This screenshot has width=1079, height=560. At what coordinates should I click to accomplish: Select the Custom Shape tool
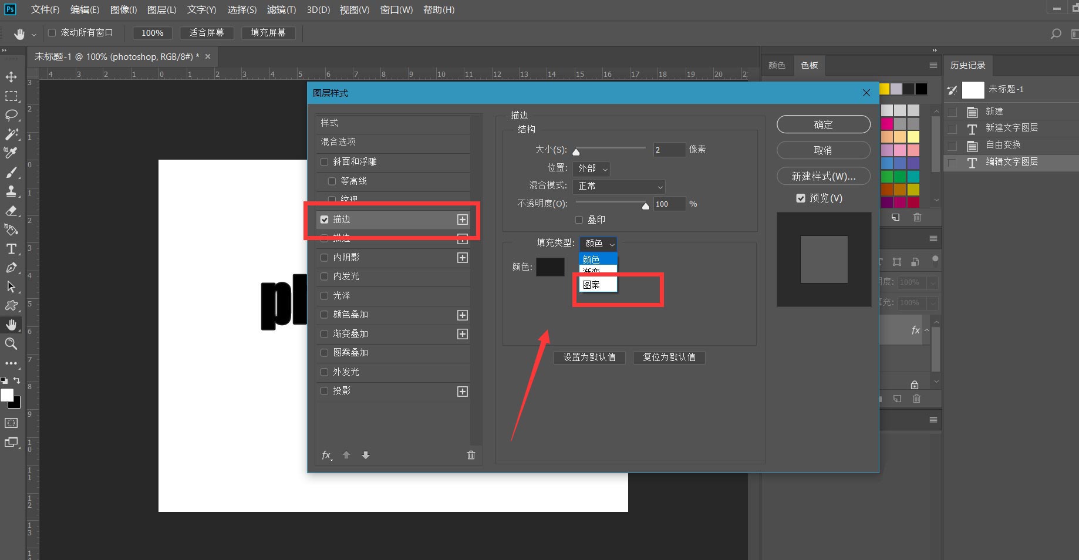[11, 306]
